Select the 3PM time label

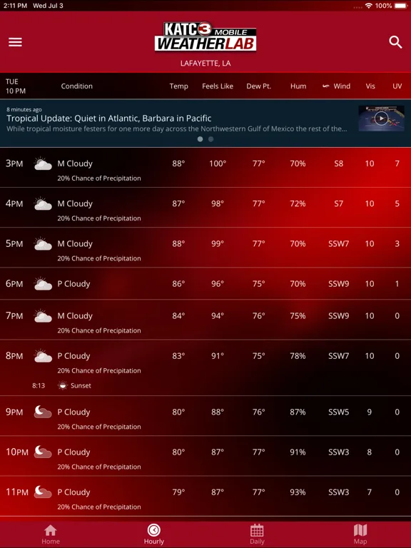pyautogui.click(x=14, y=163)
